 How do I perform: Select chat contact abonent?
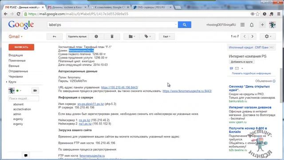coord(18,104)
